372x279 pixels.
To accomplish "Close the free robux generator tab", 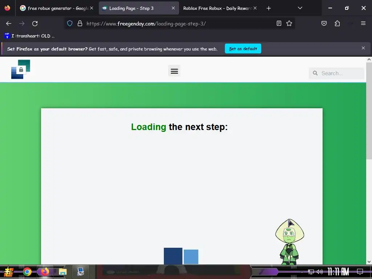I will (92, 8).
